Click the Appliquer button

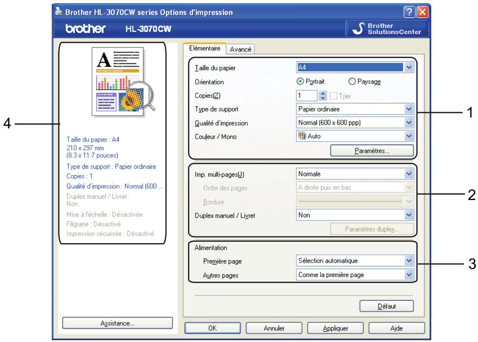335,328
